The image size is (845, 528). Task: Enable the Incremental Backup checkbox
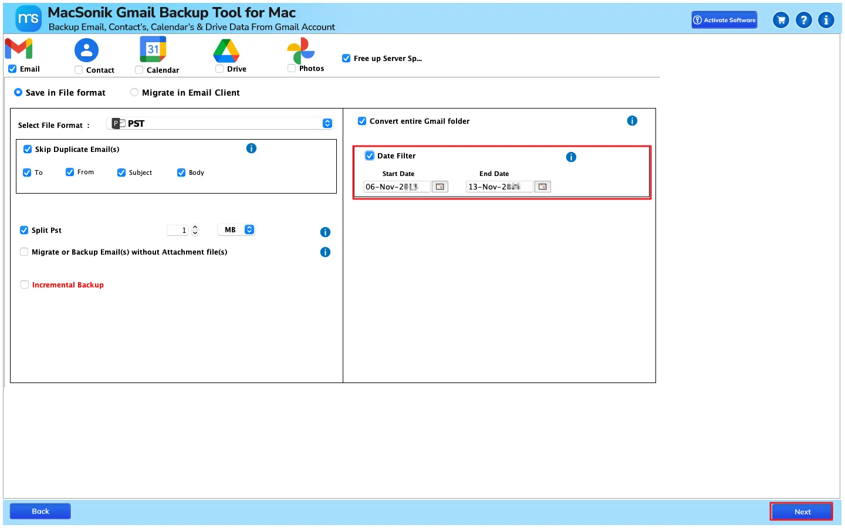25,285
